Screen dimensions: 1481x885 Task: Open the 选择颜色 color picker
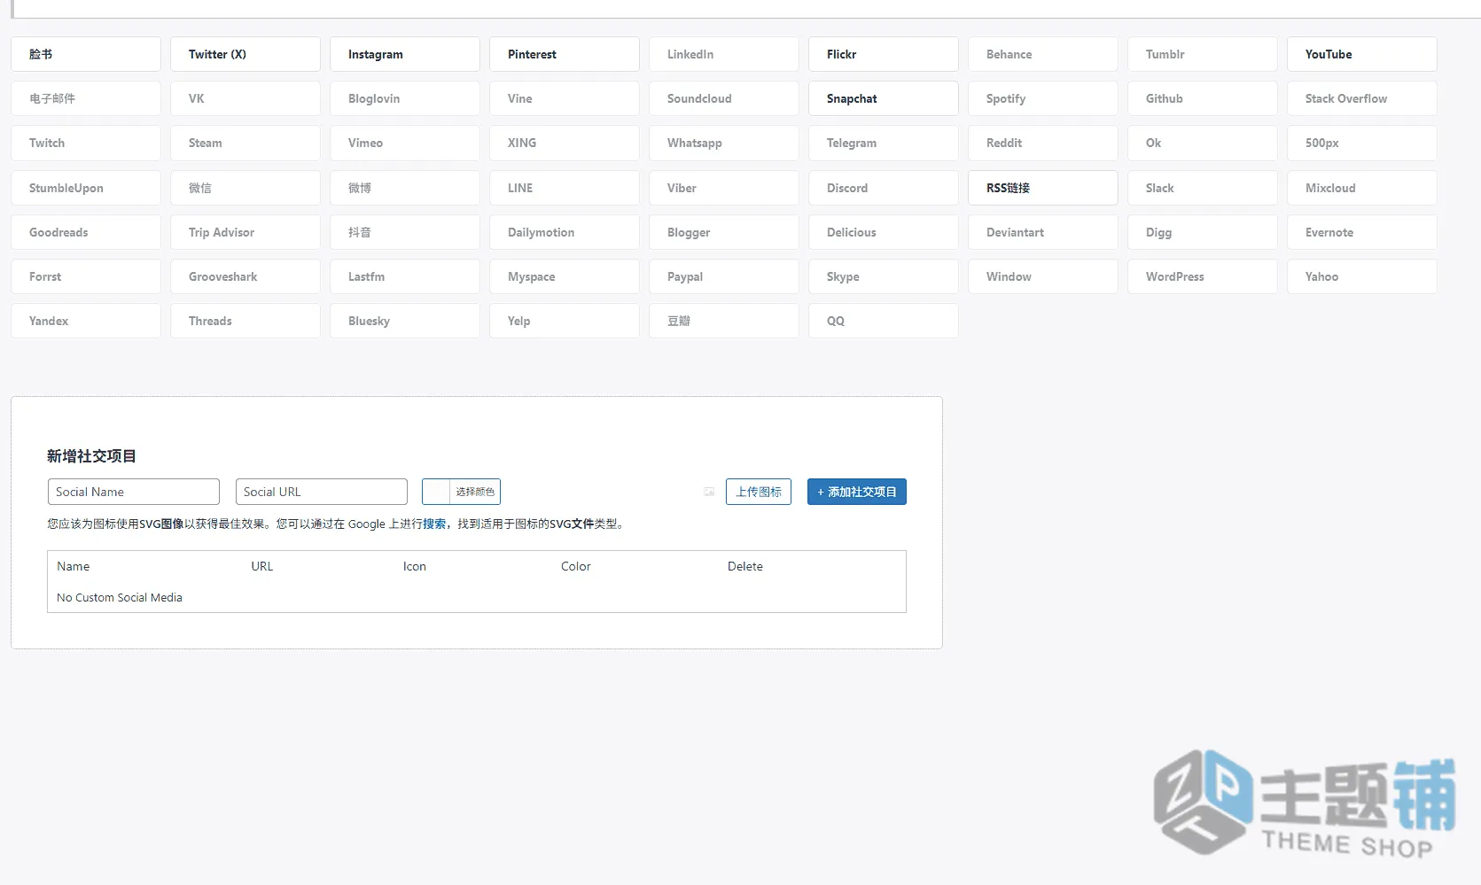coord(461,492)
